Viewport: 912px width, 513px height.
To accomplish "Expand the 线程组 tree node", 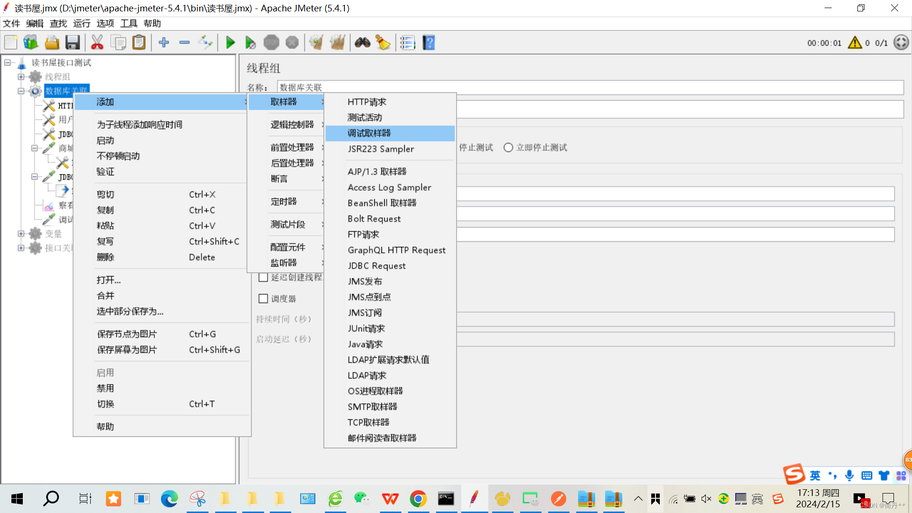I will pyautogui.click(x=21, y=77).
